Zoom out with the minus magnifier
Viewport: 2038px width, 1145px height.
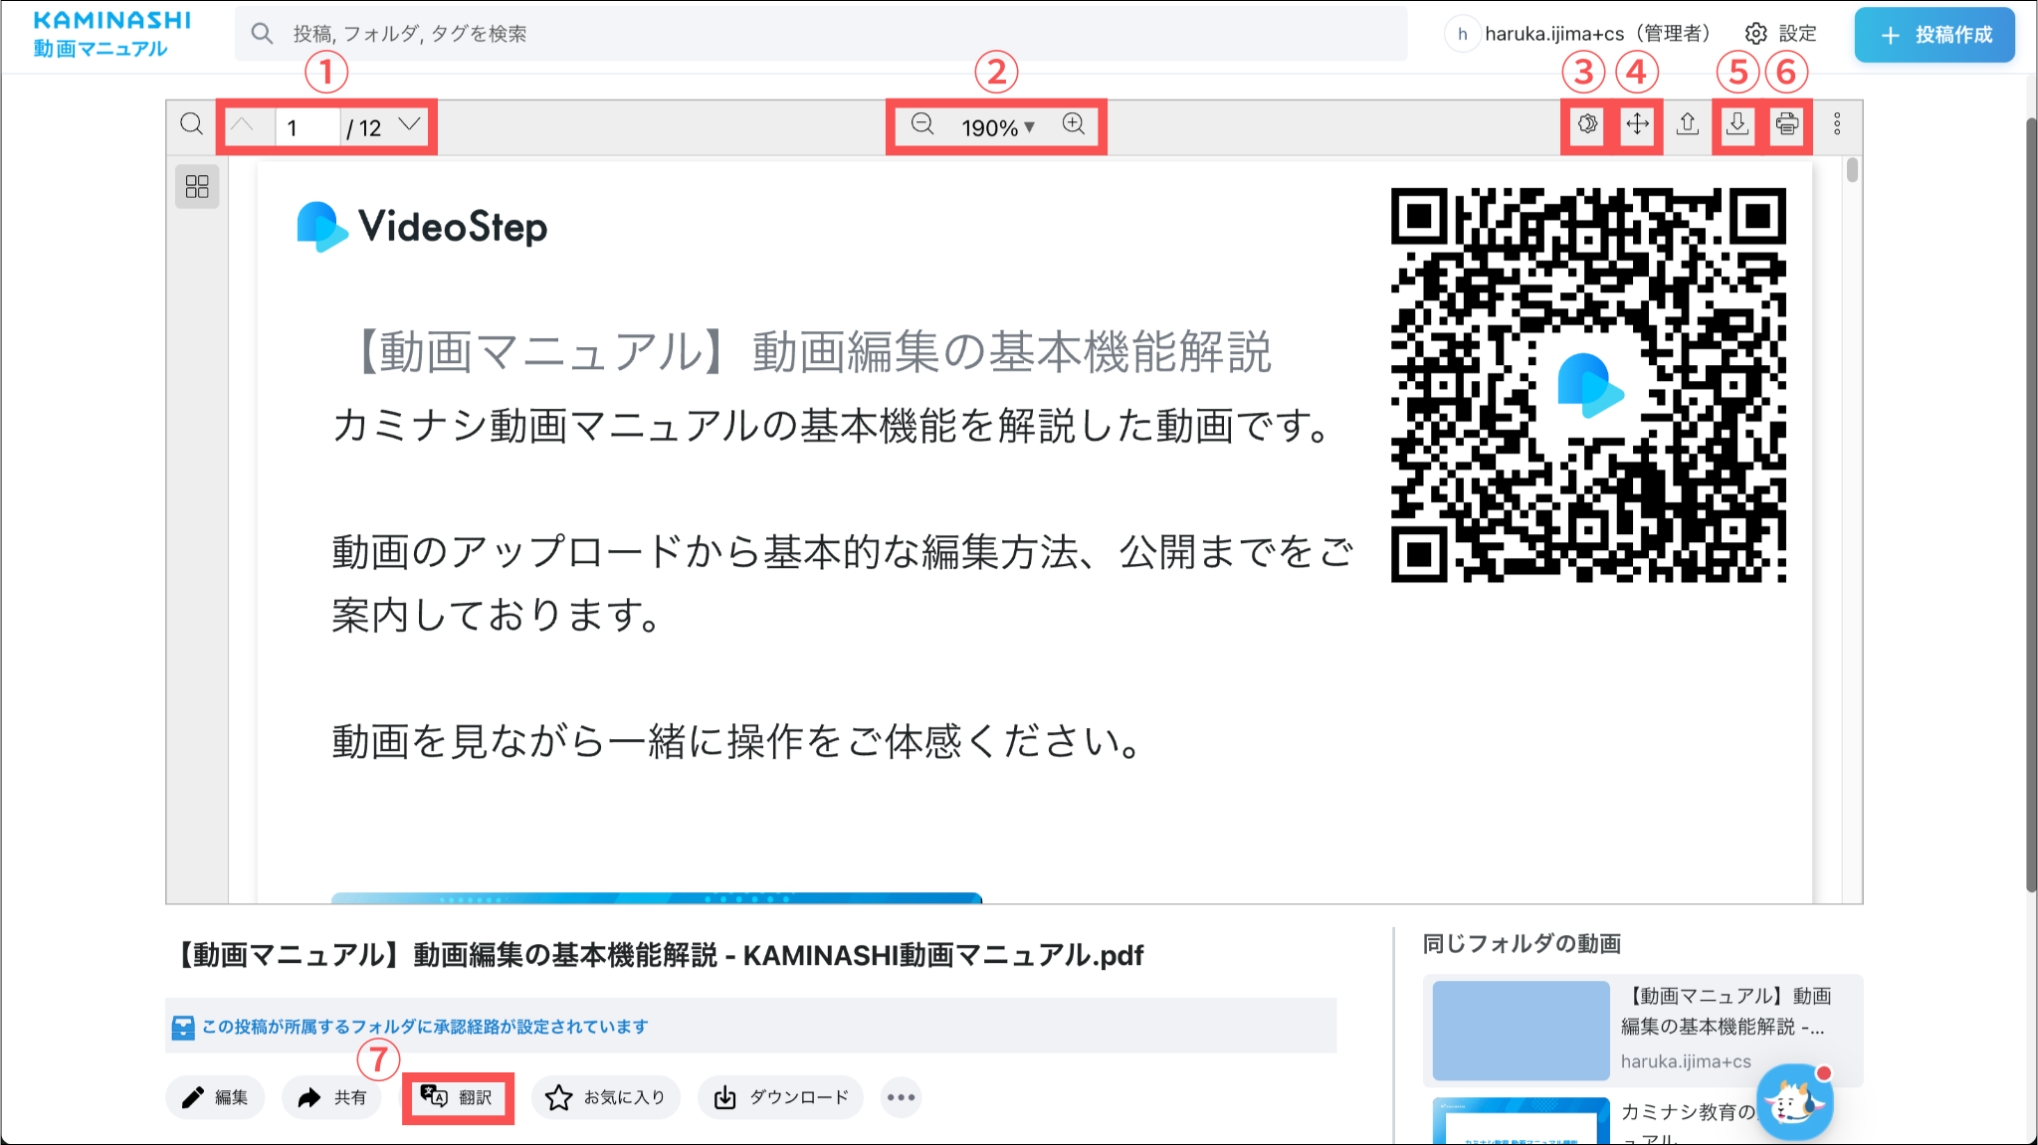point(922,124)
